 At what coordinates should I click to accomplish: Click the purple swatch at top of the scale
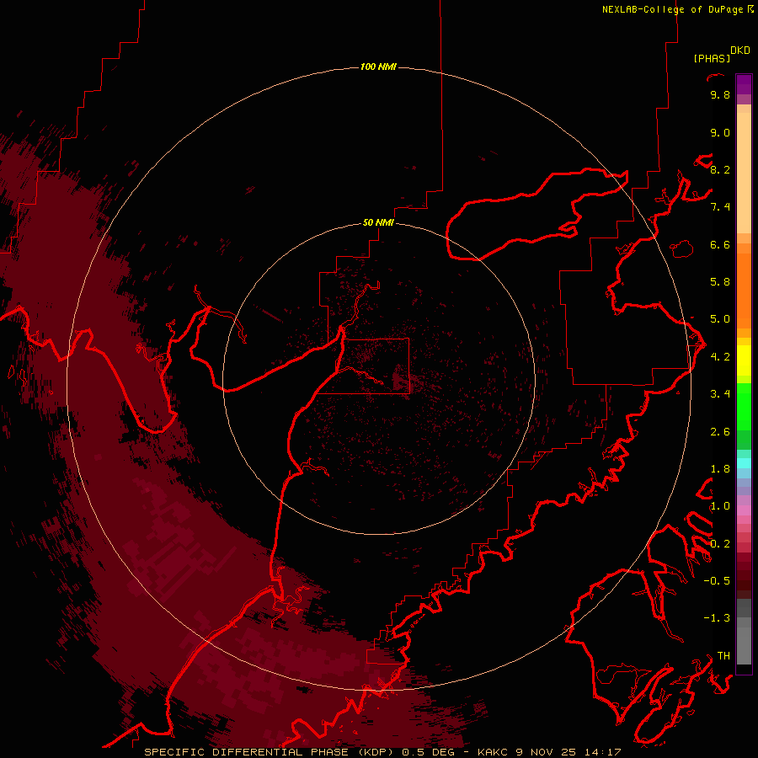[744, 84]
